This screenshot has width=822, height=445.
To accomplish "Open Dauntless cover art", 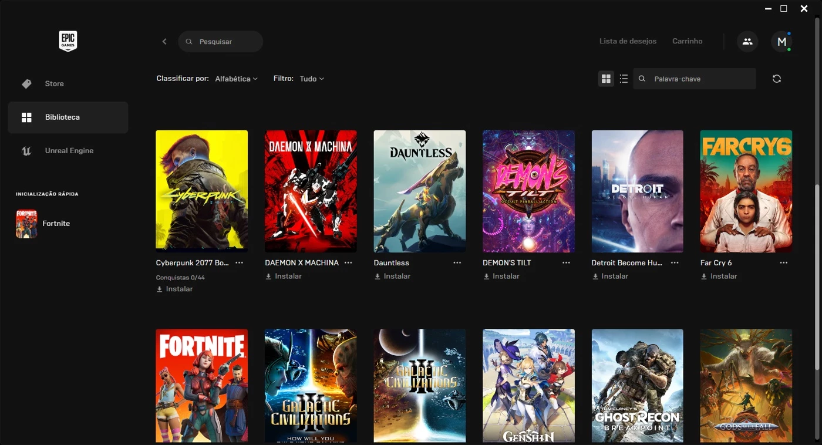I will [420, 191].
